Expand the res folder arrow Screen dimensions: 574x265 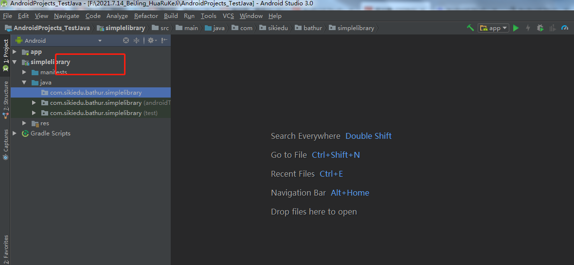[24, 123]
